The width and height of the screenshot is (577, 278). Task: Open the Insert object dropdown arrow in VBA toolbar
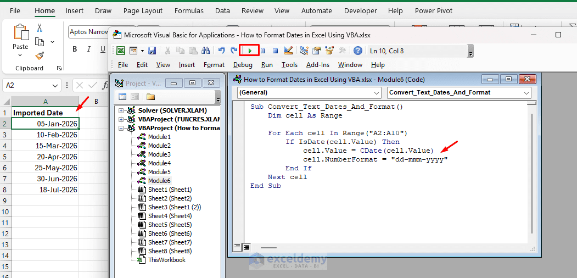142,51
